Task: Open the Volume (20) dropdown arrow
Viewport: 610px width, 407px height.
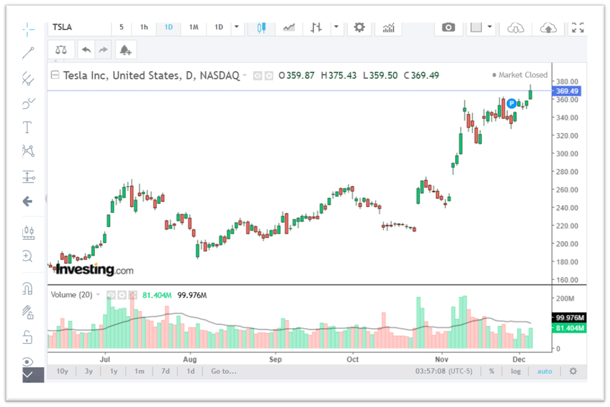Action: [x=98, y=295]
